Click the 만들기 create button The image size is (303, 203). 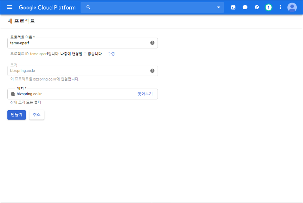click(16, 115)
